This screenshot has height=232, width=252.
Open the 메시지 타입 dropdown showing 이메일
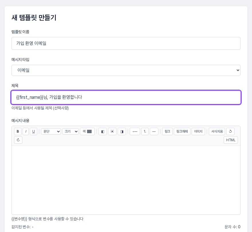126,70
